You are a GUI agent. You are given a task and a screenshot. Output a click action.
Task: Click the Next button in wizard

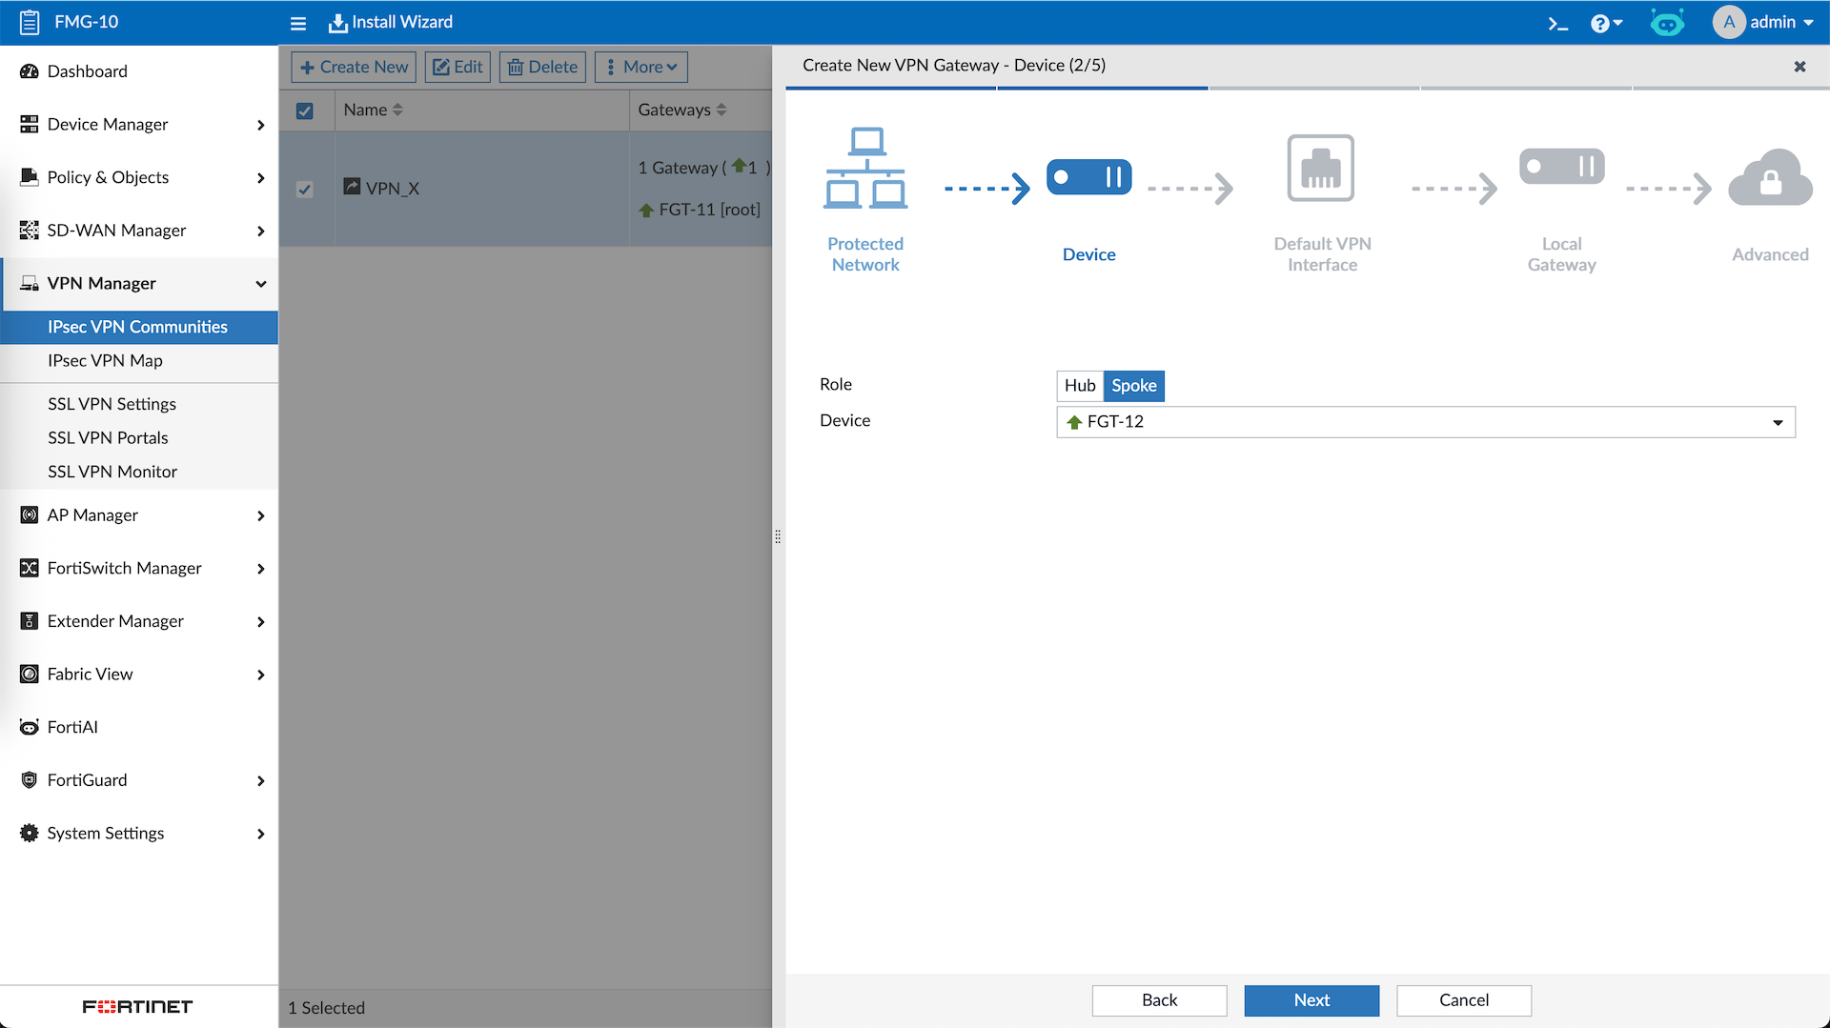[1311, 1000]
